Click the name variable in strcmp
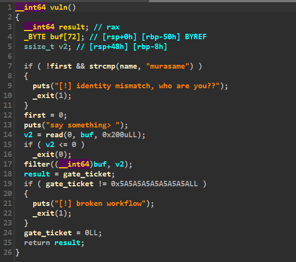 point(128,66)
